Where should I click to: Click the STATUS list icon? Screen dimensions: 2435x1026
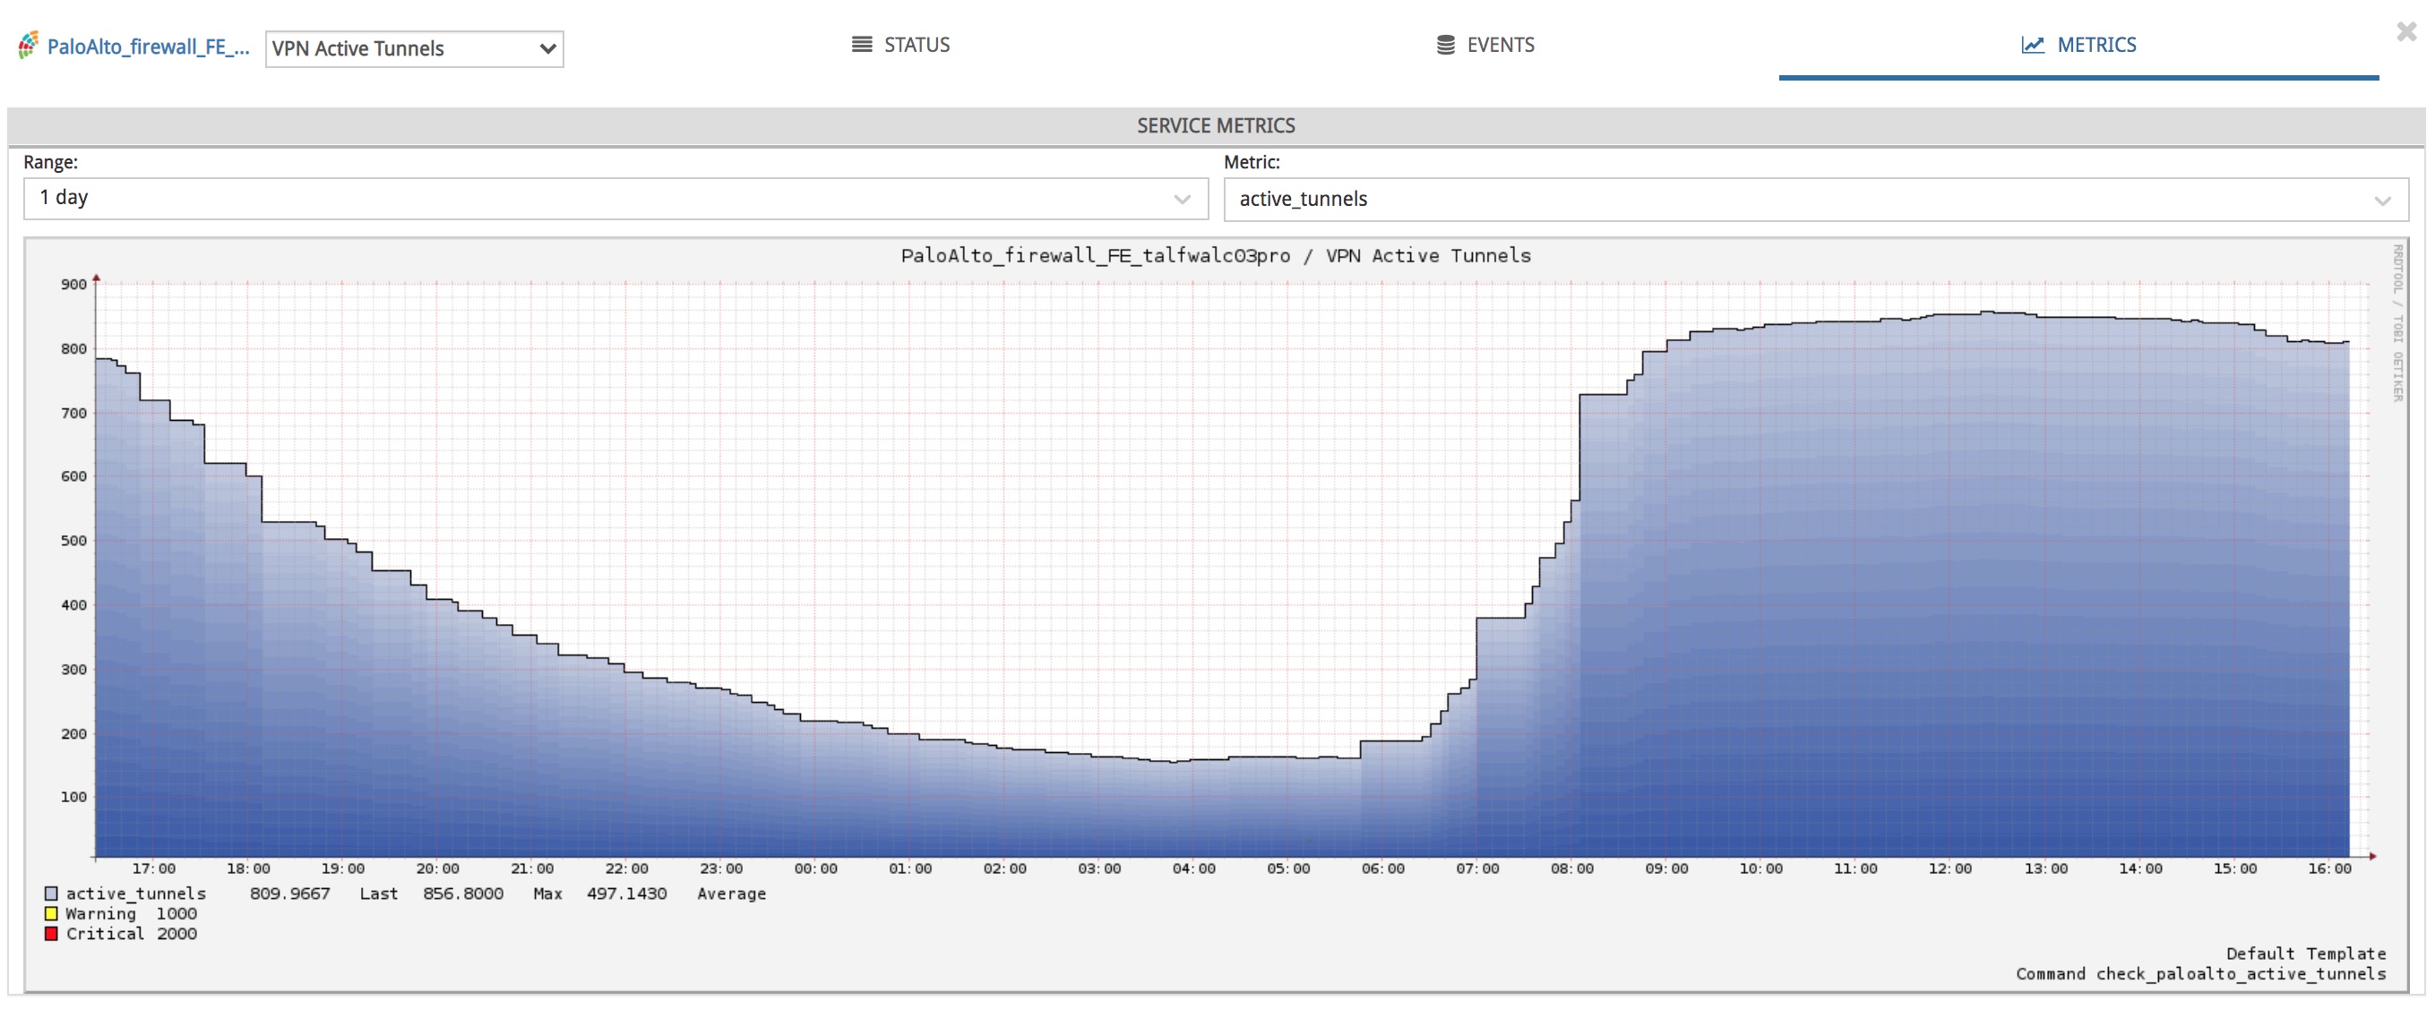(862, 45)
